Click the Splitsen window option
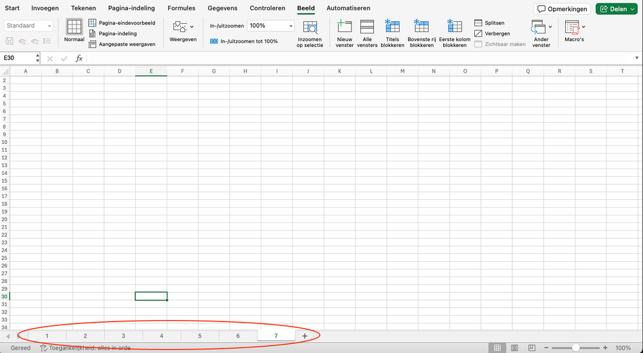Viewport: 643px width, 353px height. [489, 23]
